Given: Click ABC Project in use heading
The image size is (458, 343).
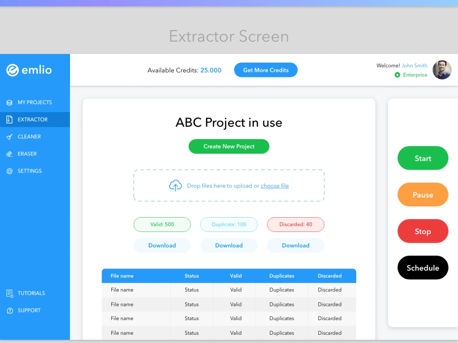Looking at the screenshot, I should tap(229, 123).
